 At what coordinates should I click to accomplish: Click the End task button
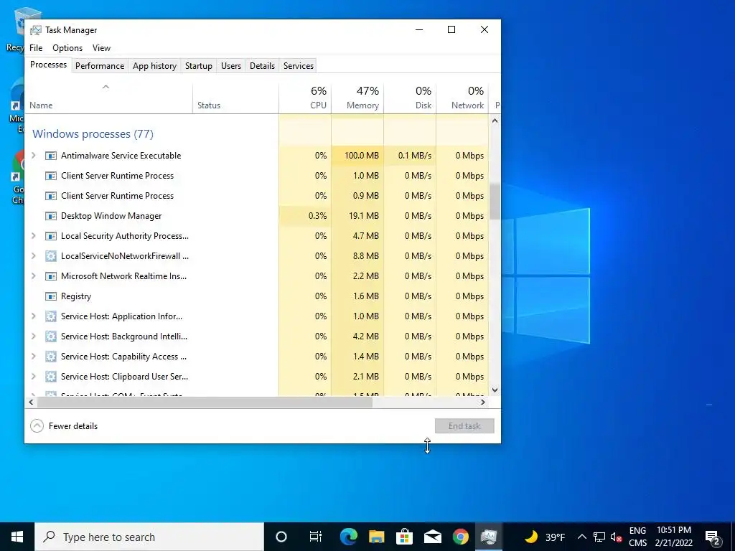pyautogui.click(x=464, y=426)
